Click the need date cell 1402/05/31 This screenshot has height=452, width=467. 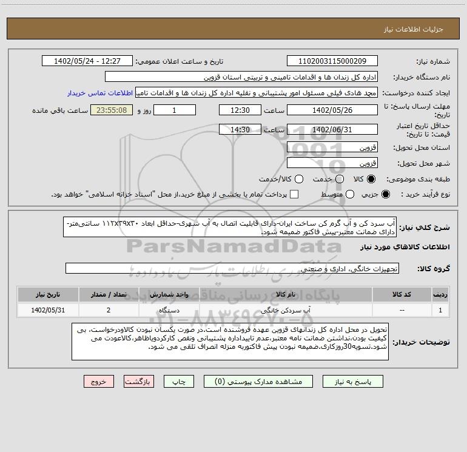[x=48, y=310]
